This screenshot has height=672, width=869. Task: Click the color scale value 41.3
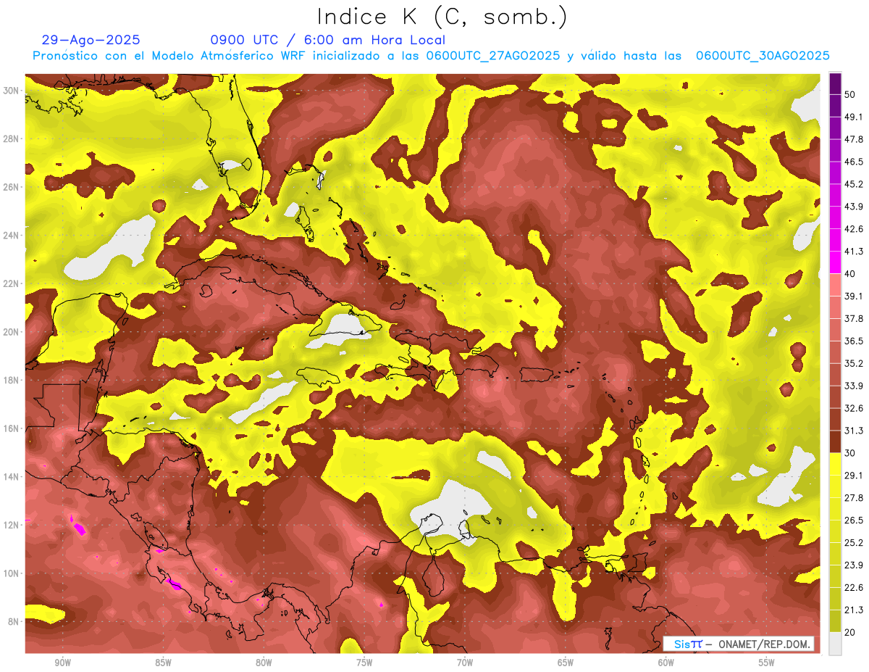tap(854, 252)
